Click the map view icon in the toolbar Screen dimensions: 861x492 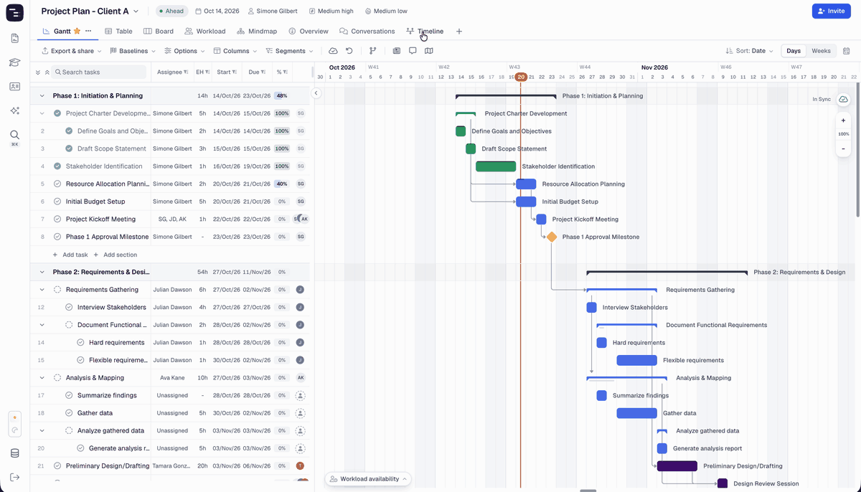pos(429,51)
